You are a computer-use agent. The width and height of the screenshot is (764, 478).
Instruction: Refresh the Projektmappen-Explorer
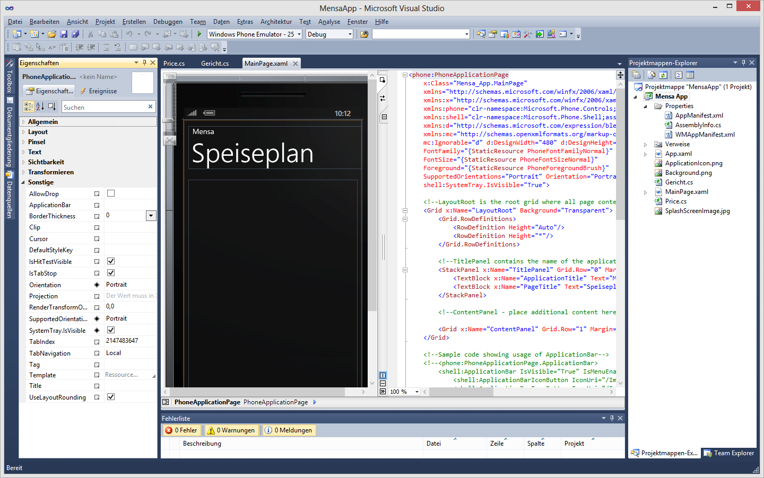click(663, 75)
